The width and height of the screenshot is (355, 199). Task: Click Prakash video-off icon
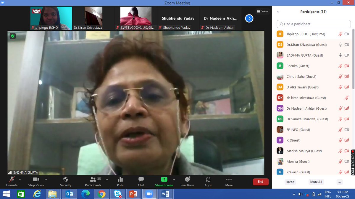click(347, 172)
